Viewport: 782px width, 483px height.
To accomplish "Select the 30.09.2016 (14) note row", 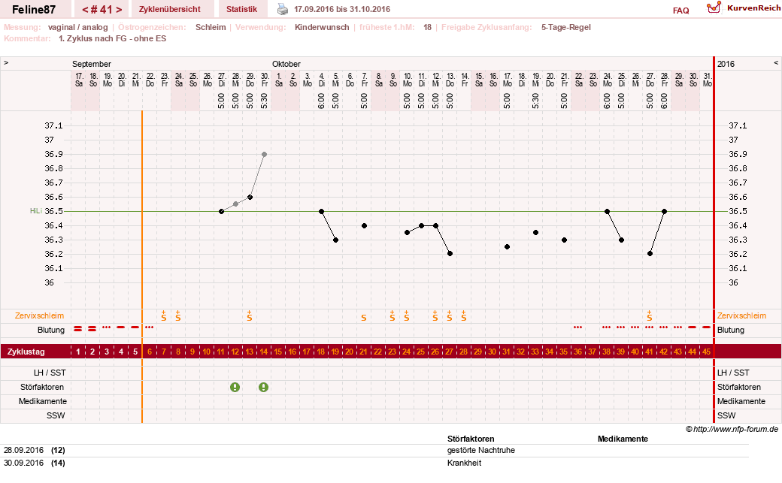I will point(374,463).
